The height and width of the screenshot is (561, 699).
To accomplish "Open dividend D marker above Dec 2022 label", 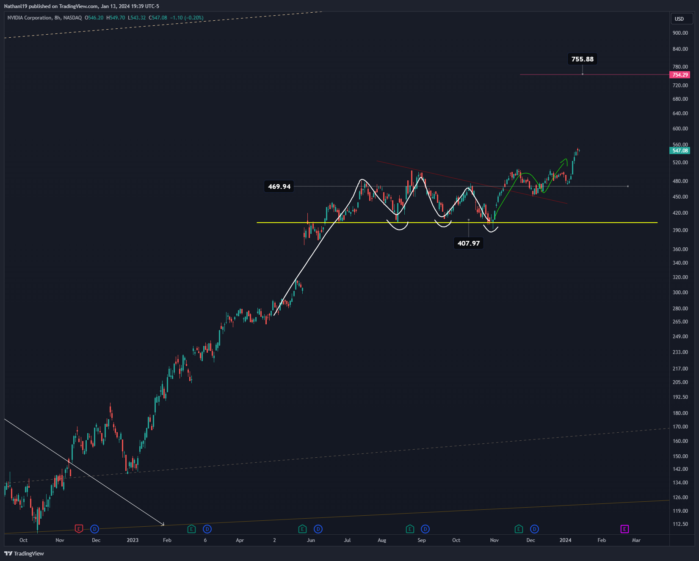I will [94, 529].
